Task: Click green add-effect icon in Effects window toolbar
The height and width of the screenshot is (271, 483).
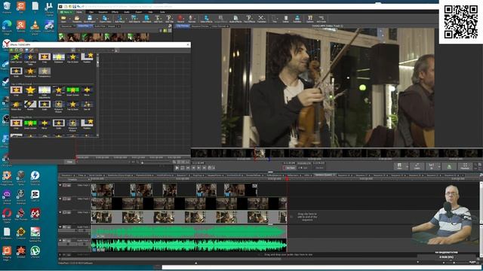Action: (x=12, y=50)
